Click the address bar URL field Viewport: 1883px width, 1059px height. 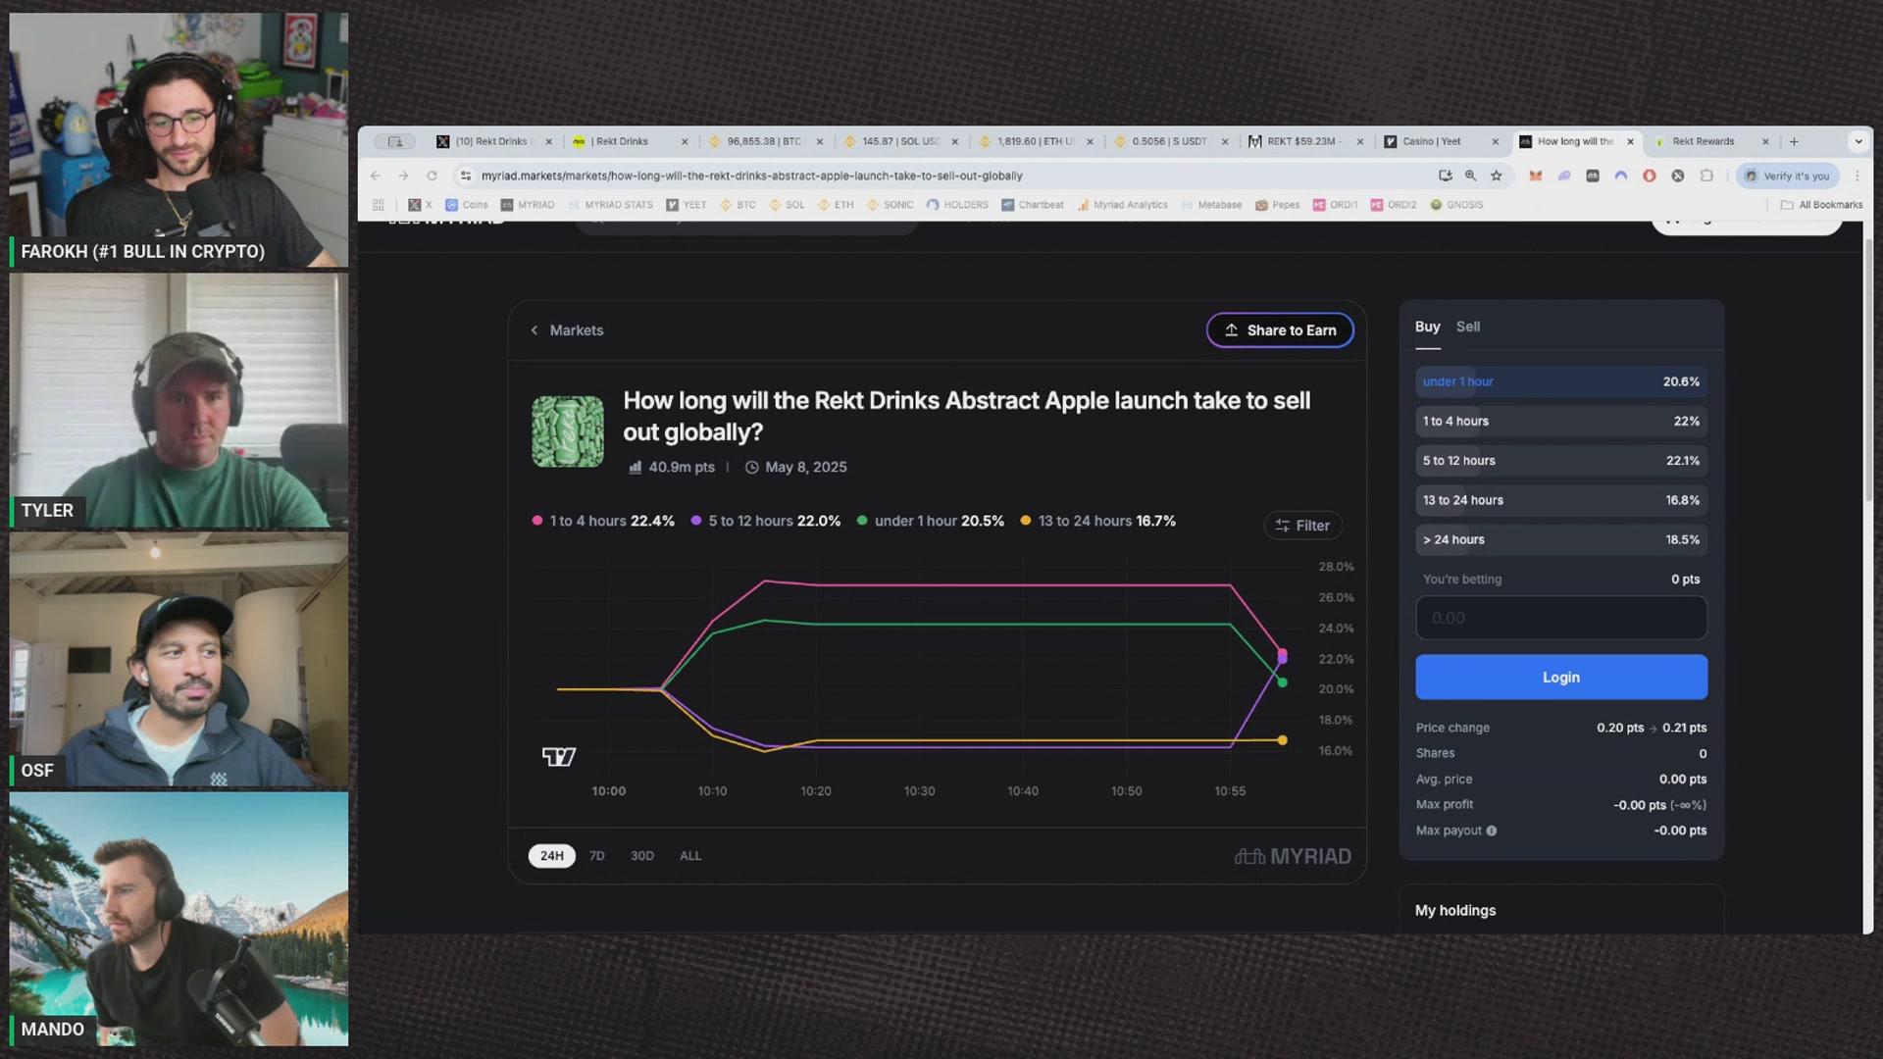pyautogui.click(x=941, y=176)
